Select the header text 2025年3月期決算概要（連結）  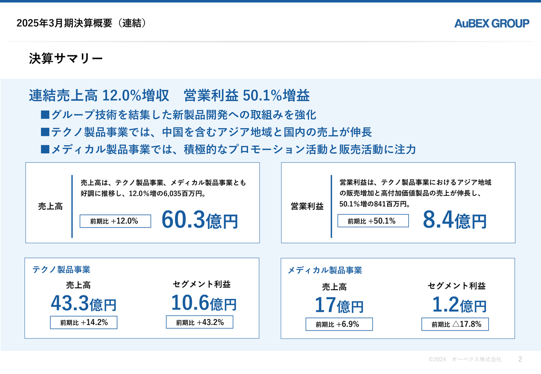tap(83, 23)
